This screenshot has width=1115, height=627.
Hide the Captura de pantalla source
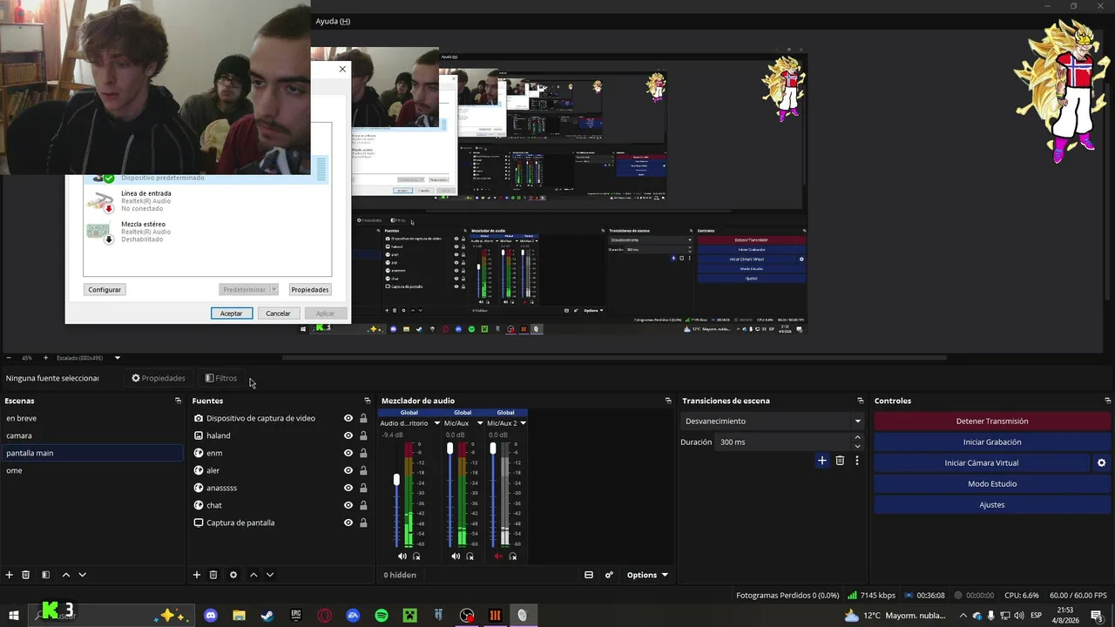point(348,522)
